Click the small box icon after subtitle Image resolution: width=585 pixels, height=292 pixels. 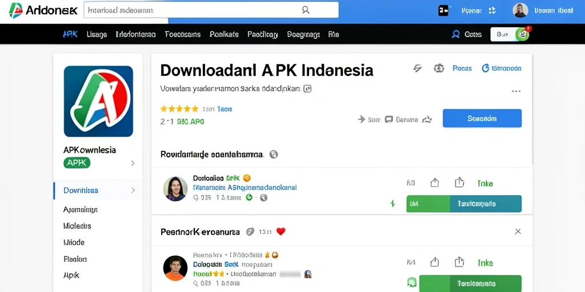pyautogui.click(x=307, y=88)
